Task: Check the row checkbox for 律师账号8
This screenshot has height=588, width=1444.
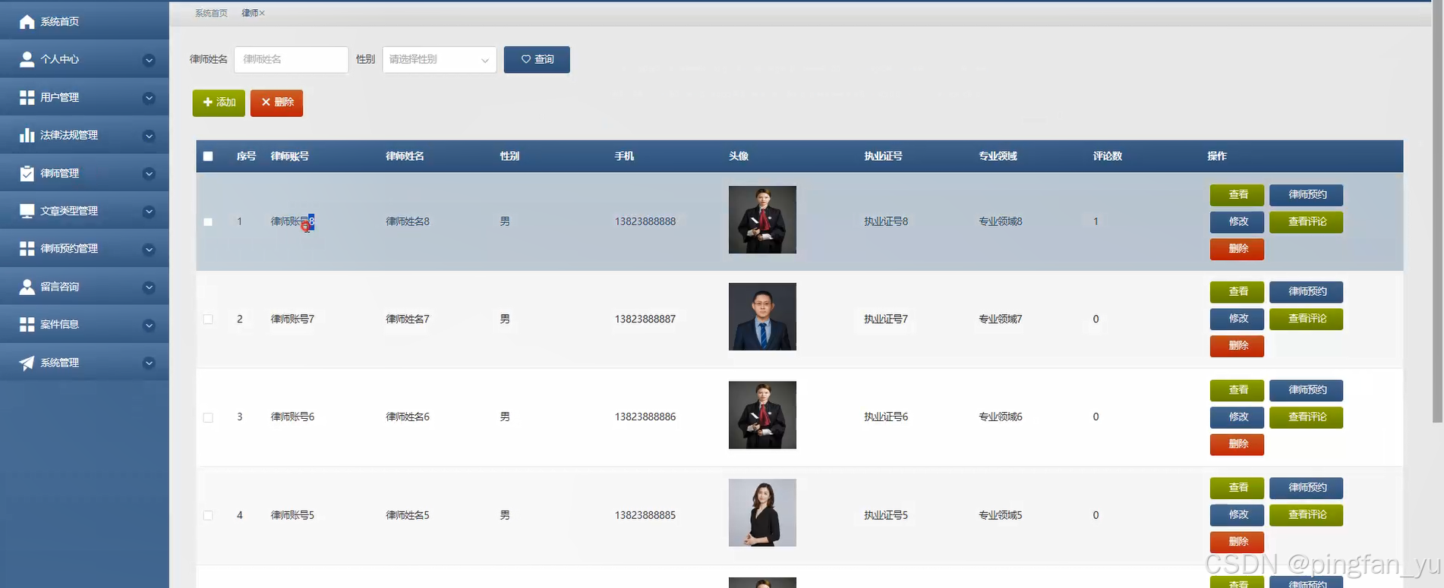Action: [x=208, y=222]
